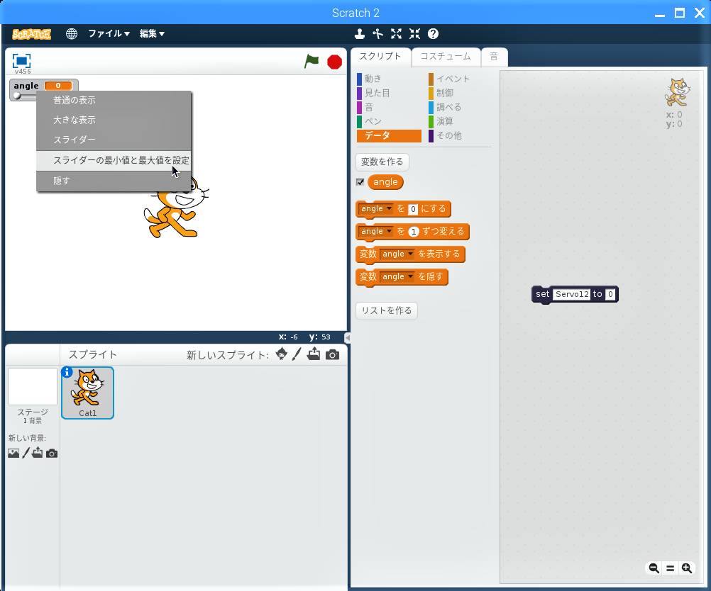The height and width of the screenshot is (591, 711).
Task: Select データ block category
Action: 389,135
